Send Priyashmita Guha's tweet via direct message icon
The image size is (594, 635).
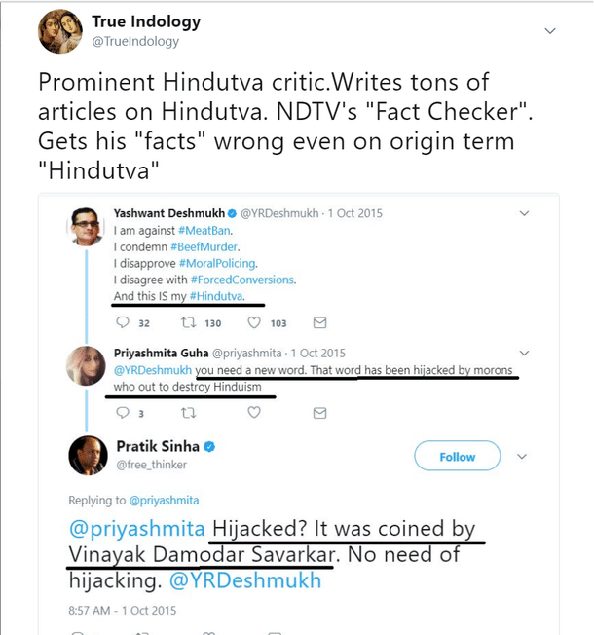319,412
